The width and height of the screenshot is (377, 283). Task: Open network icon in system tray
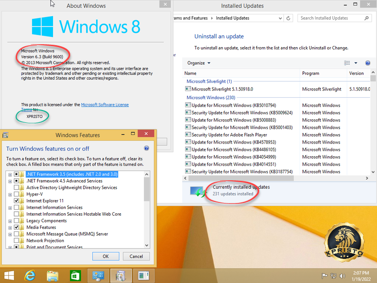(x=333, y=276)
